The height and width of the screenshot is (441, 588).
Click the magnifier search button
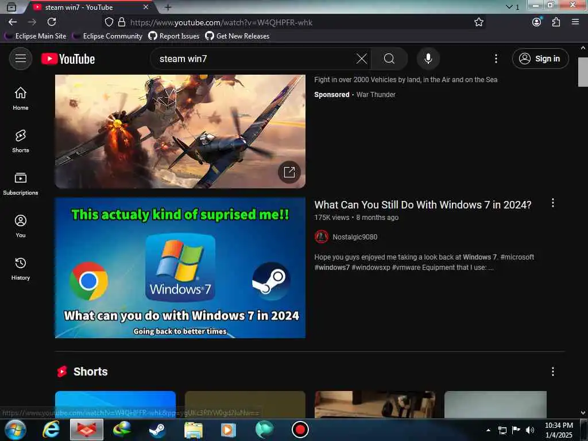[389, 59]
